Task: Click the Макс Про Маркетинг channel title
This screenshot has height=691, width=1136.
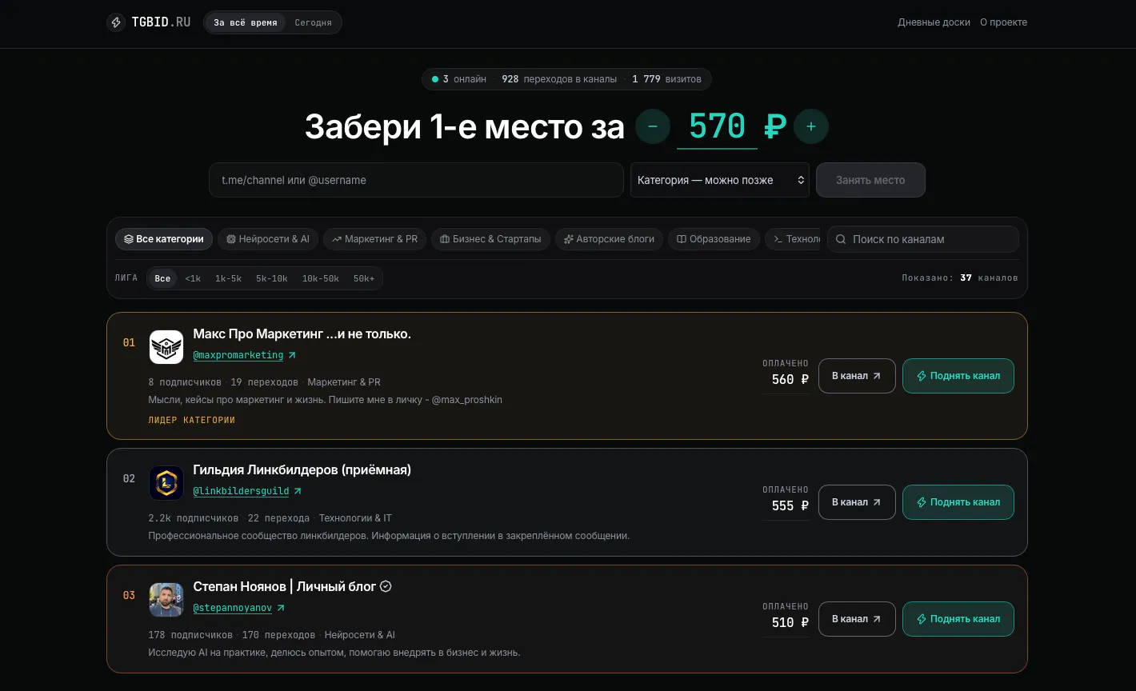Action: (302, 334)
